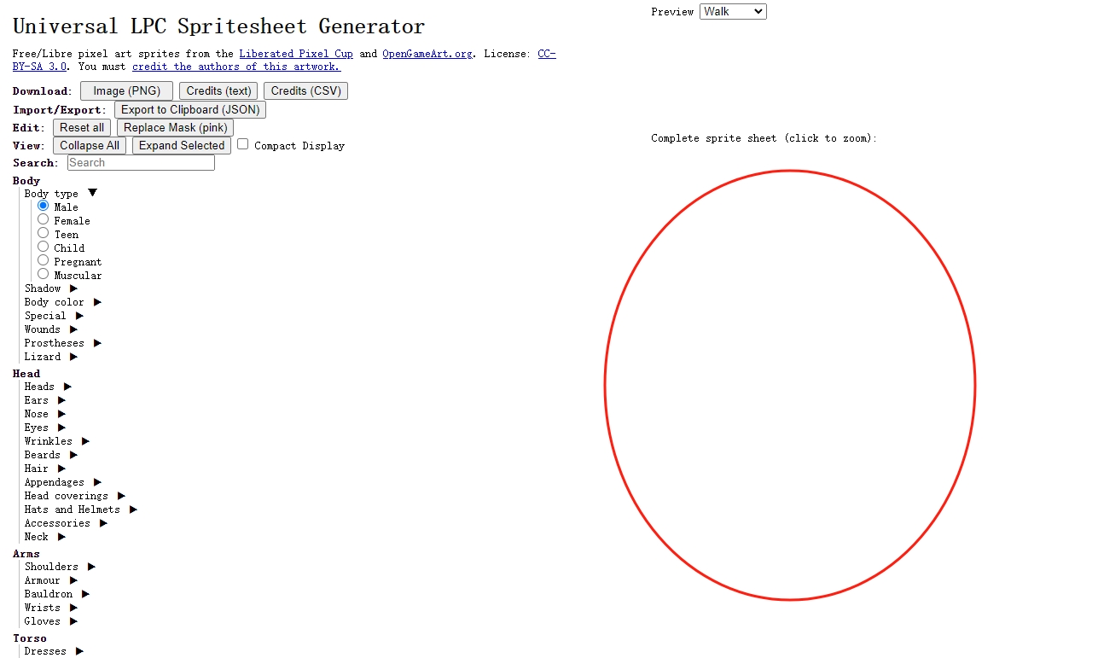This screenshot has width=1098, height=658.
Task: Expand the Beards section
Action: click(50, 455)
